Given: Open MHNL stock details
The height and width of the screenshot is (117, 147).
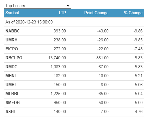Looking at the screenshot, I should pos(11,76).
